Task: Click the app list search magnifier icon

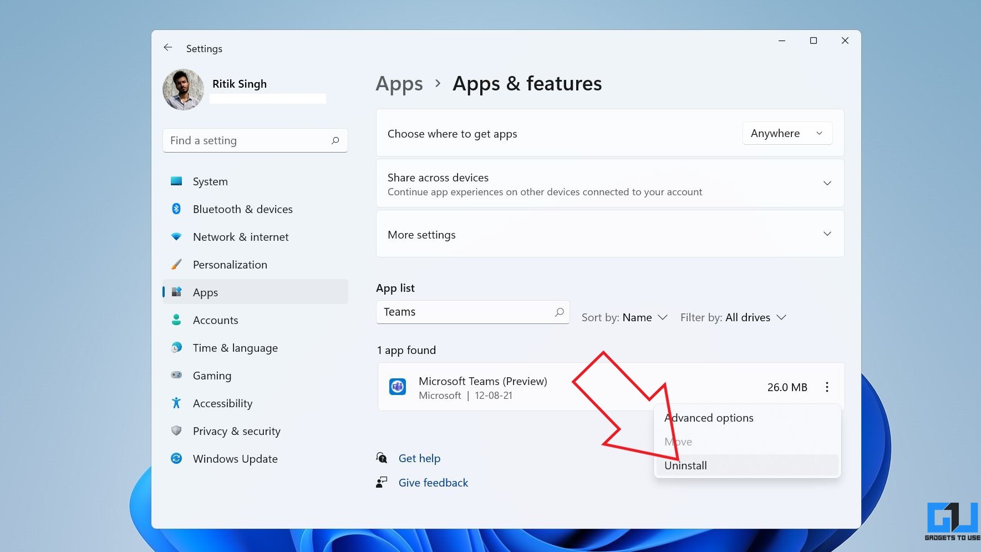Action: [x=560, y=312]
